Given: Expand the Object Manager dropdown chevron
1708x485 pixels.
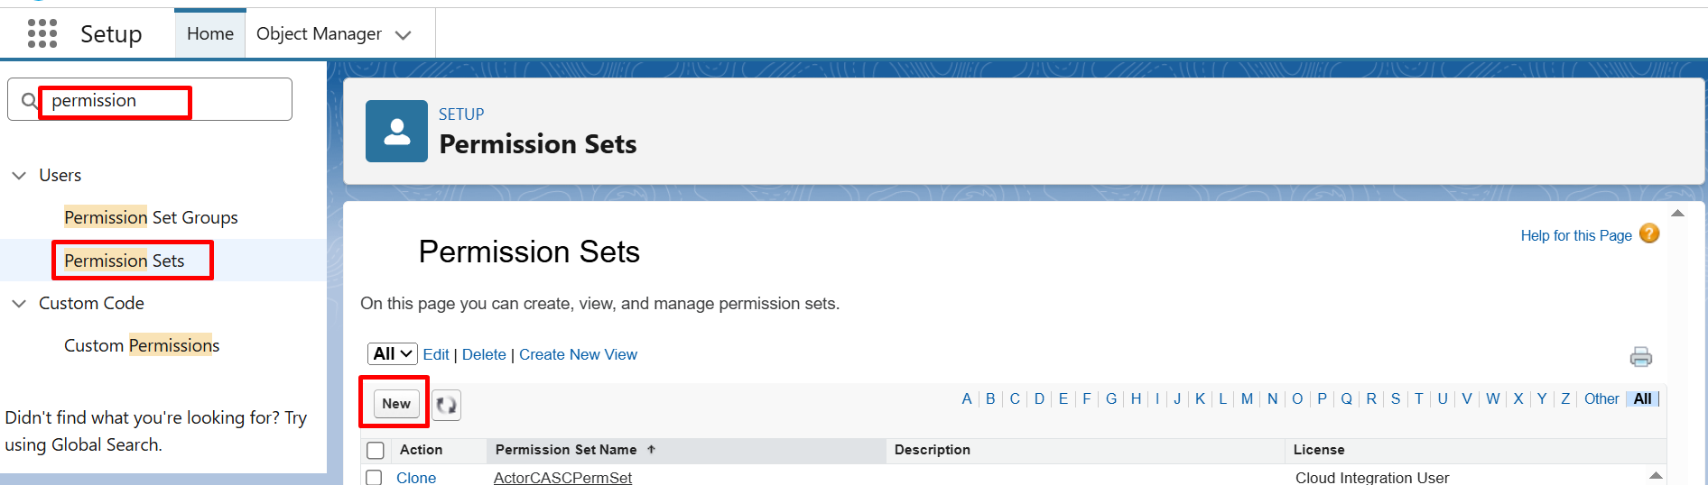Looking at the screenshot, I should 404,35.
